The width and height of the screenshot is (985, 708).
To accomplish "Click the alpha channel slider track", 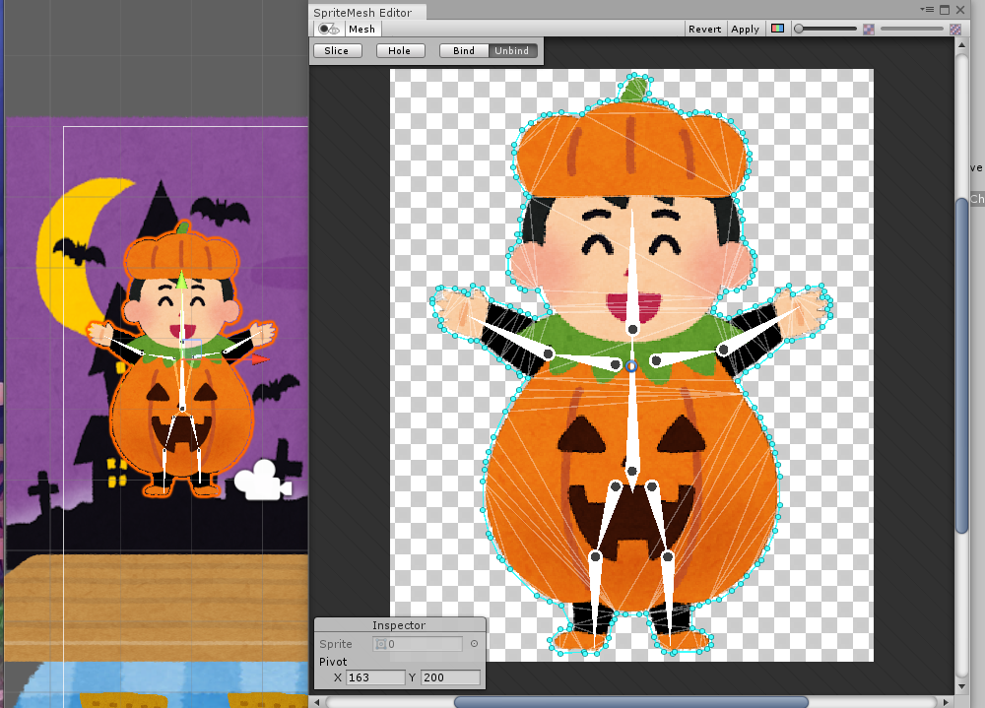I will [x=825, y=29].
